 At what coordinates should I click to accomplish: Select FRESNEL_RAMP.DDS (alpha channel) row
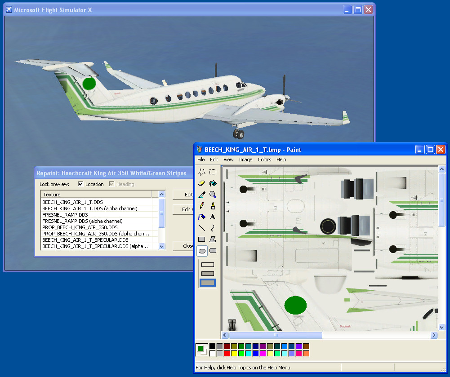click(99, 221)
